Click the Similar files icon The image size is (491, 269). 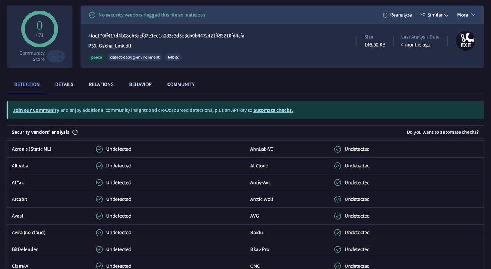point(423,15)
